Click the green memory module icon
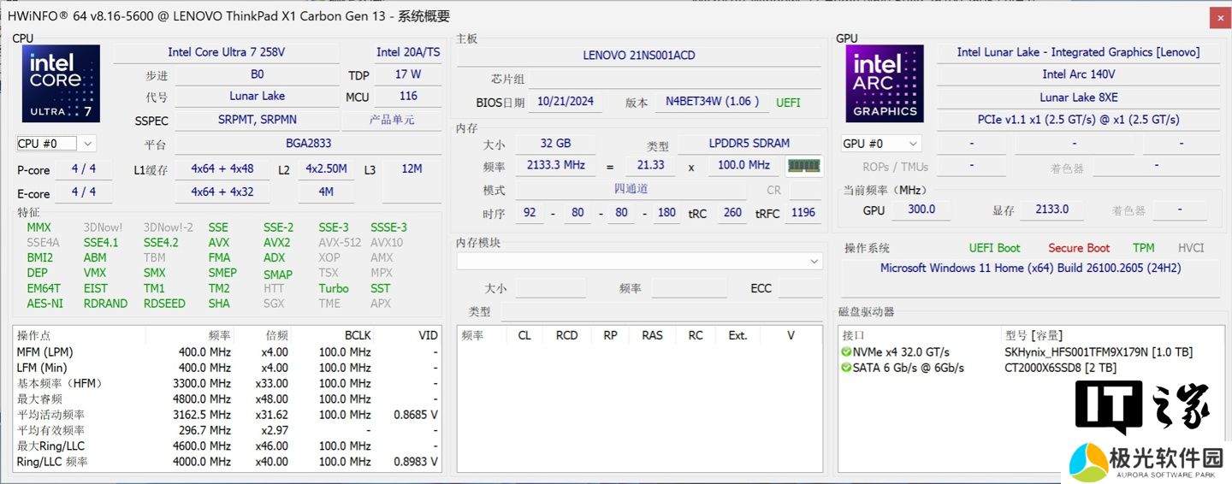 (803, 165)
